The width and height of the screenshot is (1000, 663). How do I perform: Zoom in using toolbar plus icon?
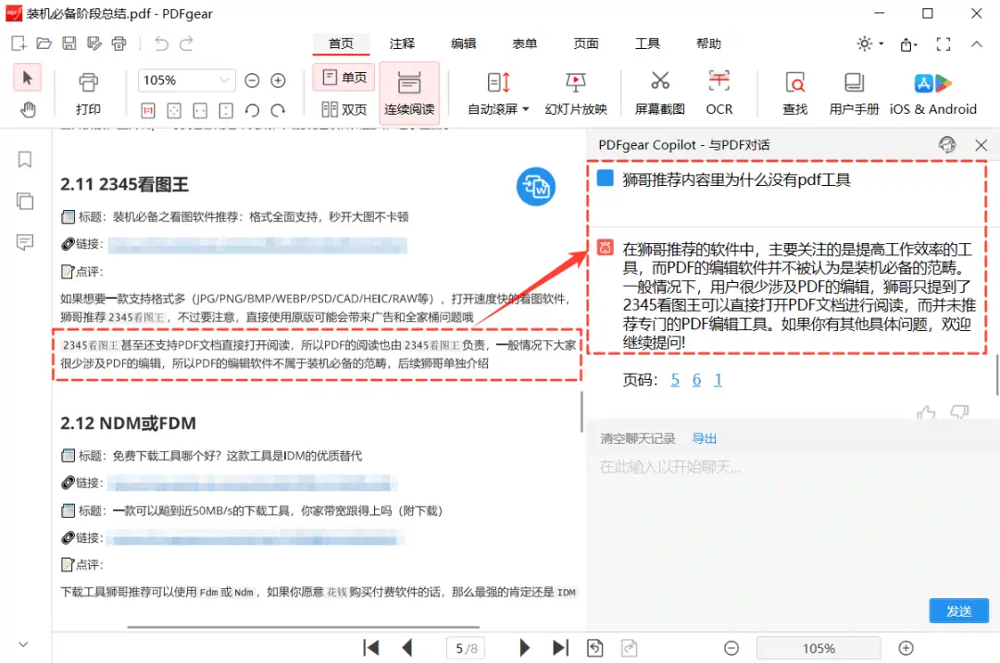278,80
